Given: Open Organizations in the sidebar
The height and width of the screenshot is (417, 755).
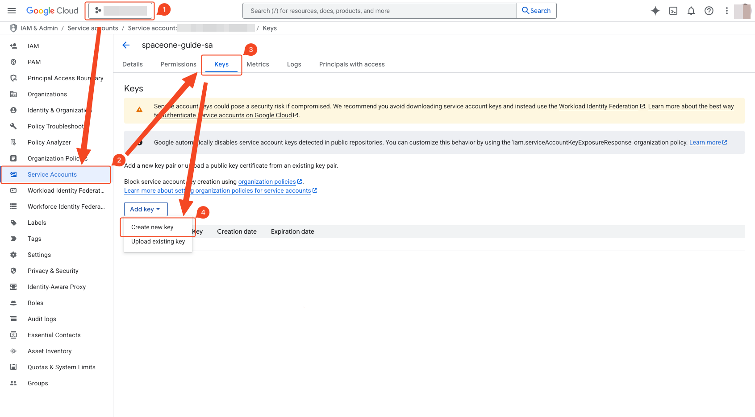Looking at the screenshot, I should pyautogui.click(x=57, y=94).
